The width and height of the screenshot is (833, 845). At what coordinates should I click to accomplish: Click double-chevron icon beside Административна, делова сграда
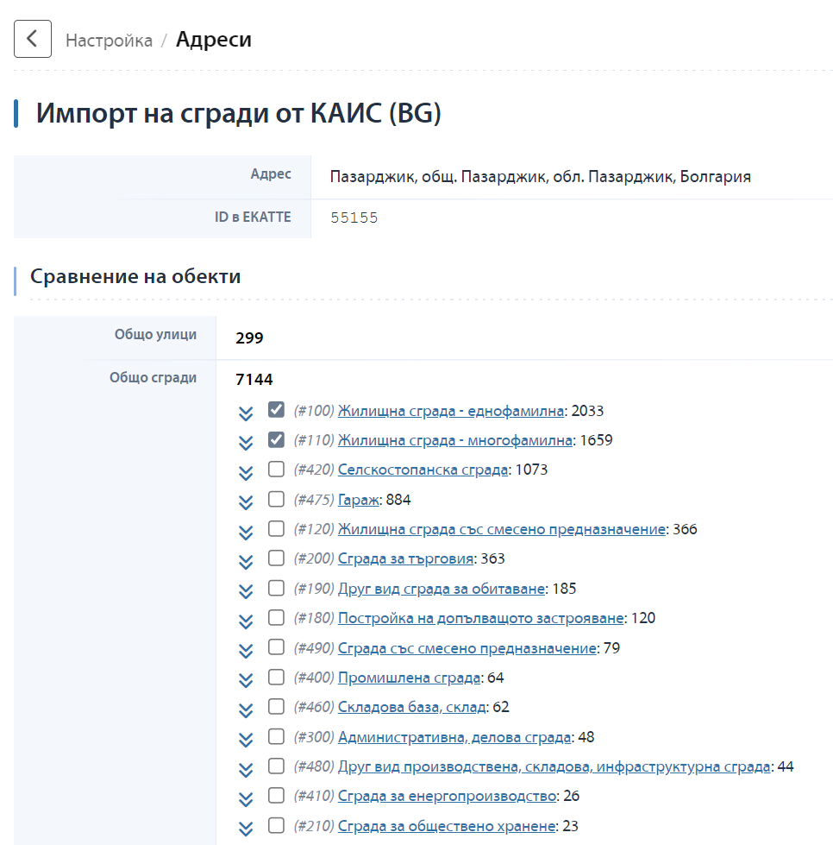[x=246, y=740]
